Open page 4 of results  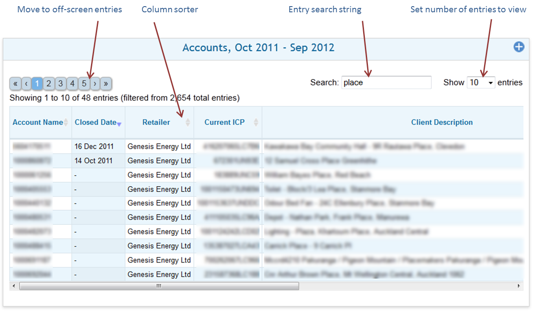pyautogui.click(x=72, y=83)
